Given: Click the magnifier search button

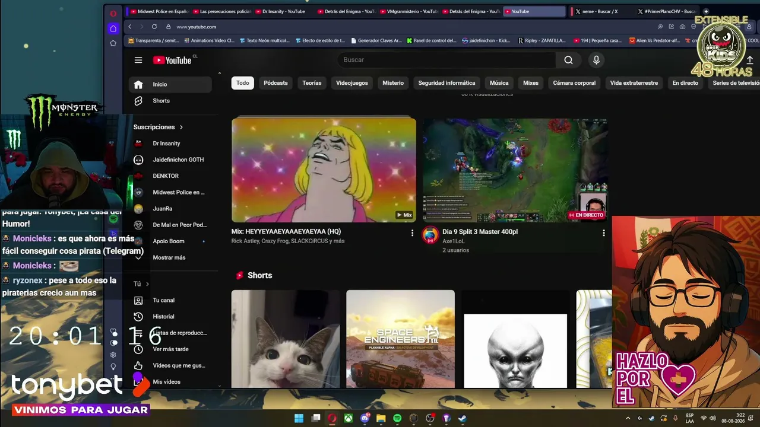Looking at the screenshot, I should [x=568, y=60].
